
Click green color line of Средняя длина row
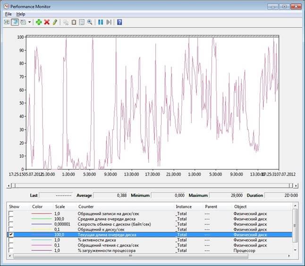pyautogui.click(x=42, y=219)
